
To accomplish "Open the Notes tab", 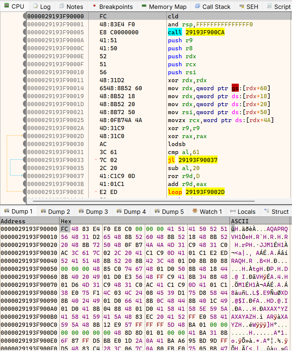I will tap(72, 7).
